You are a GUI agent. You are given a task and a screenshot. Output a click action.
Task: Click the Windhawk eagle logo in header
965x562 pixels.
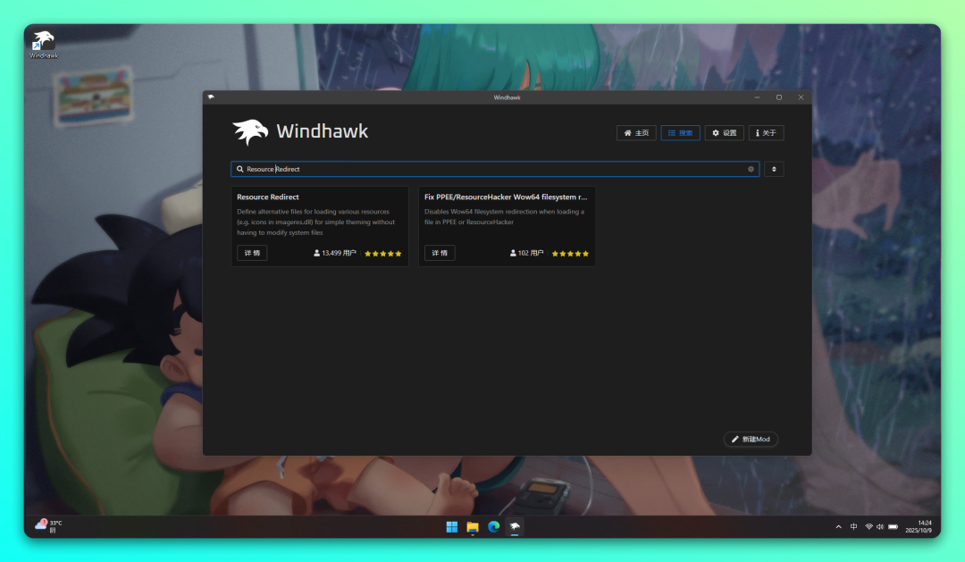pos(250,132)
